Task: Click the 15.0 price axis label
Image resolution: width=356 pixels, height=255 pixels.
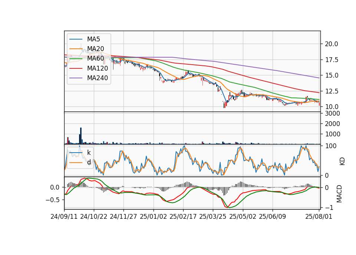Action: (332, 75)
